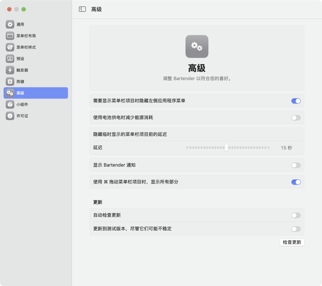
Task: Enable 自动检查更新 toggle
Action: point(296,215)
